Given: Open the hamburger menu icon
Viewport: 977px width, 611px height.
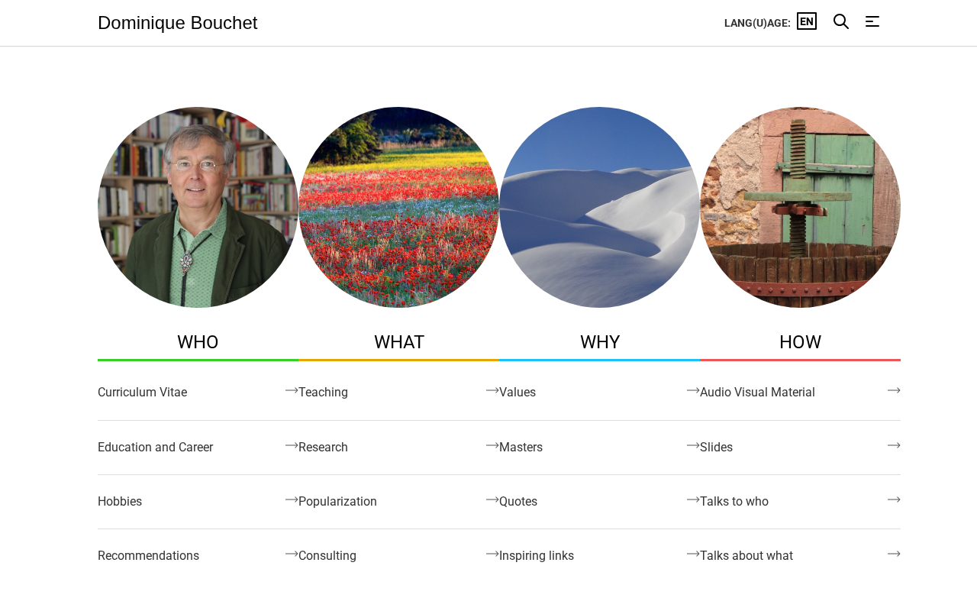Looking at the screenshot, I should point(872,21).
